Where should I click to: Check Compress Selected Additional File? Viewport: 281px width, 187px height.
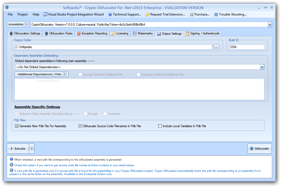139,75
